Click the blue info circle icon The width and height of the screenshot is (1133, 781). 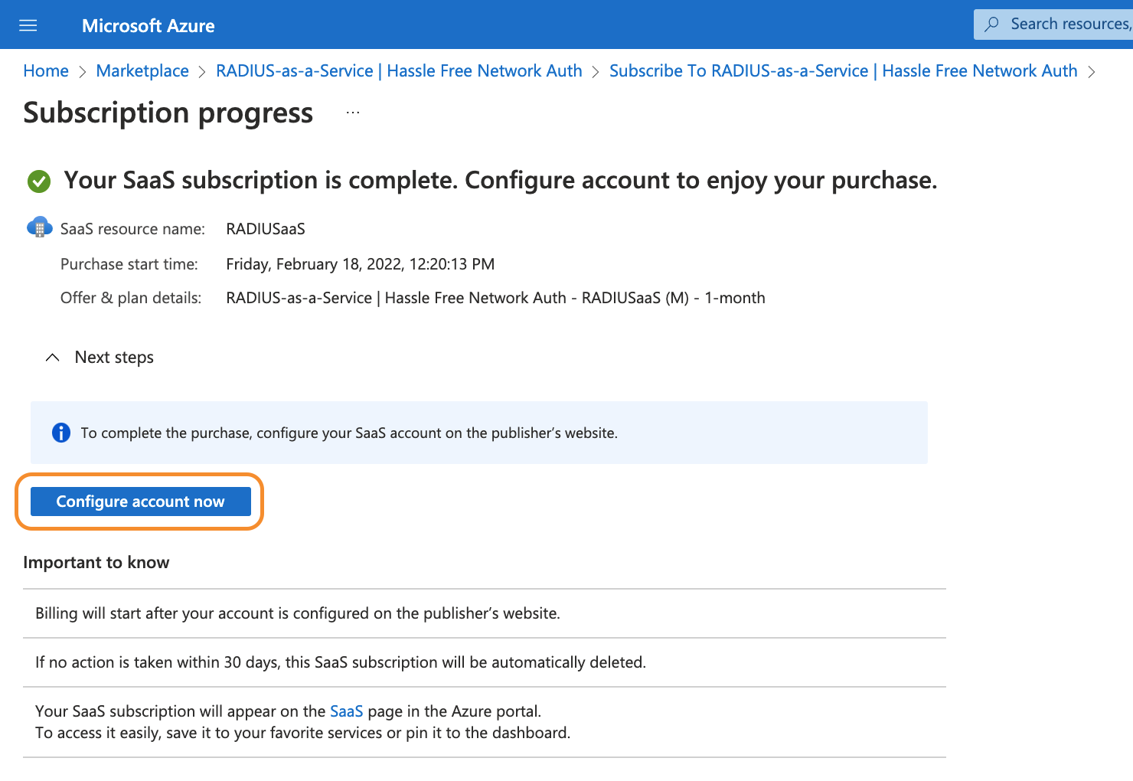click(x=61, y=433)
